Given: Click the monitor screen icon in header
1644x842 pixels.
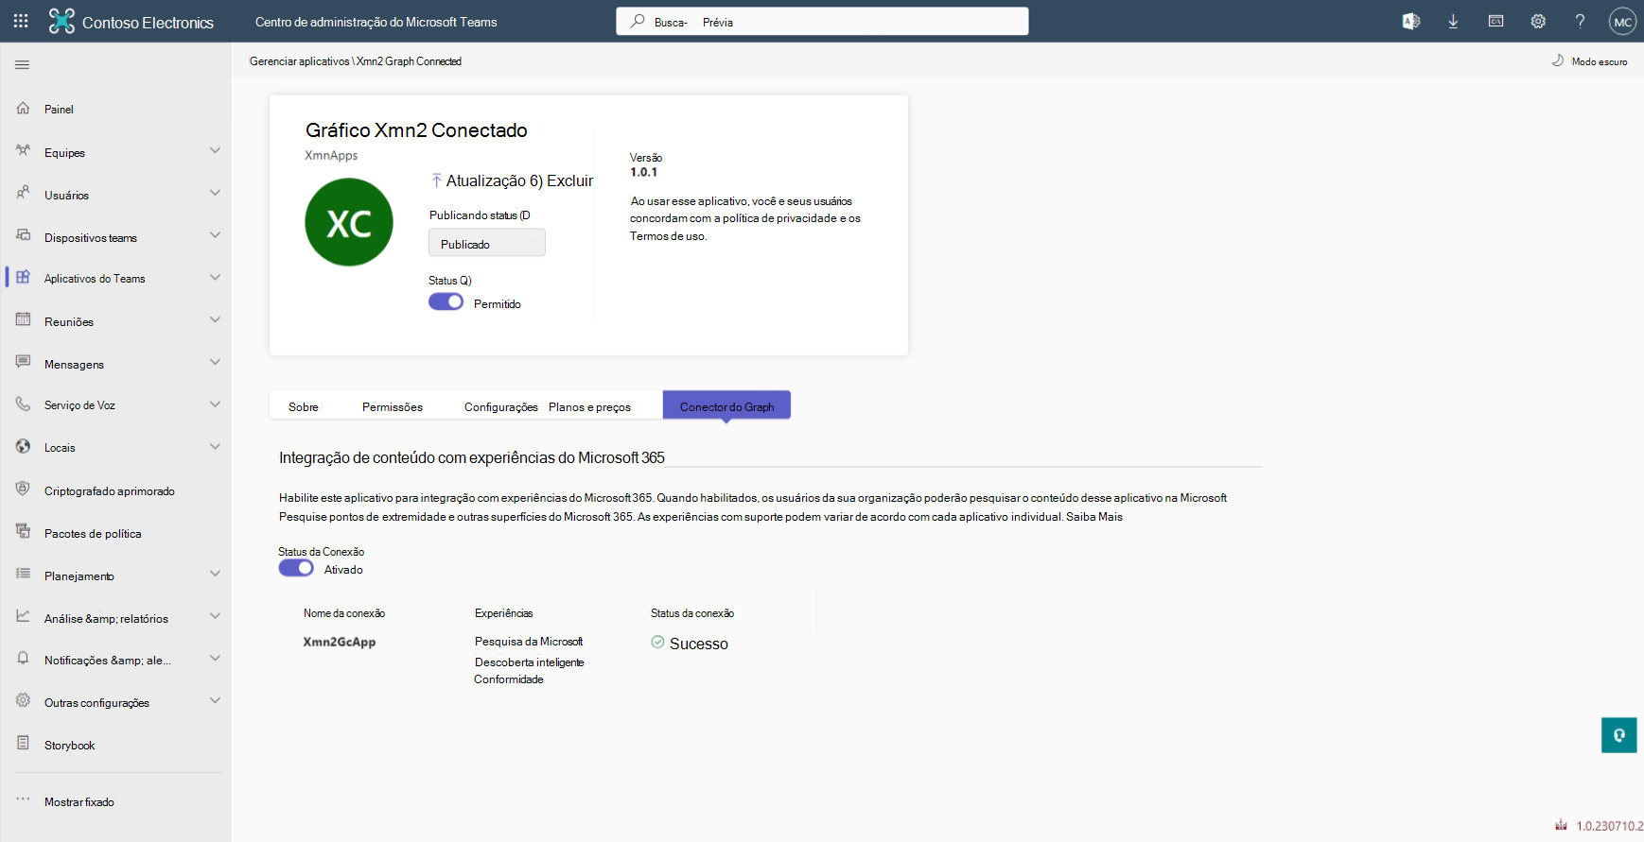Looking at the screenshot, I should (1495, 21).
